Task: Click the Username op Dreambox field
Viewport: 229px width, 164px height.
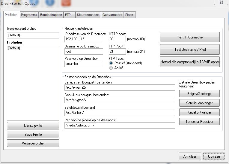Action: click(x=84, y=51)
